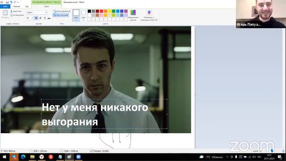Toggle underline text formatting
This screenshot has width=286, height=161.
pos(45,18)
